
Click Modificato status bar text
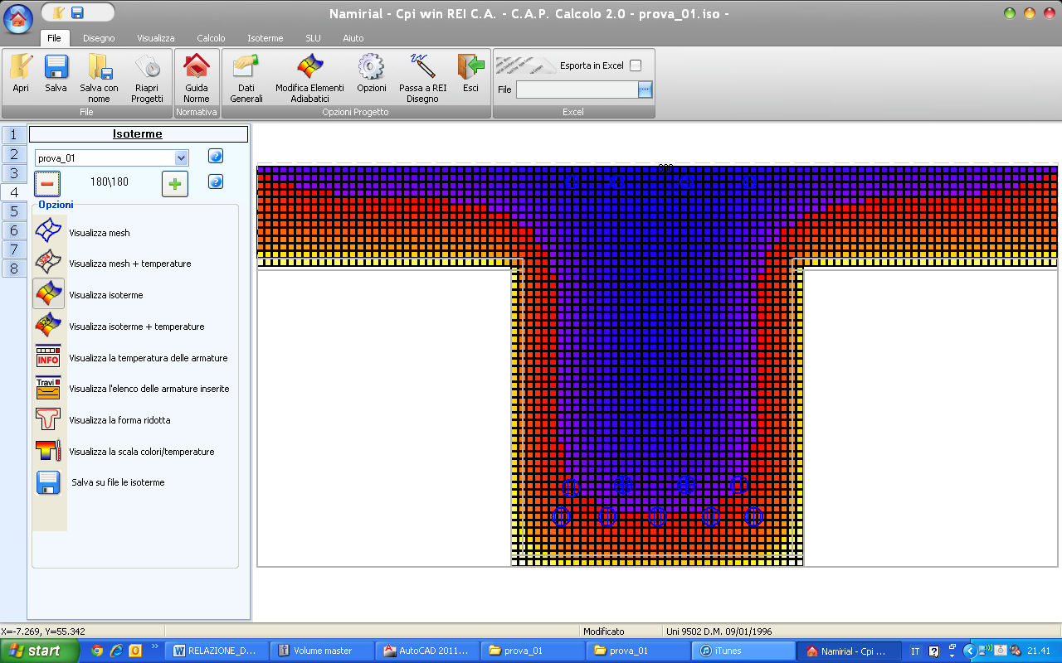click(x=604, y=632)
